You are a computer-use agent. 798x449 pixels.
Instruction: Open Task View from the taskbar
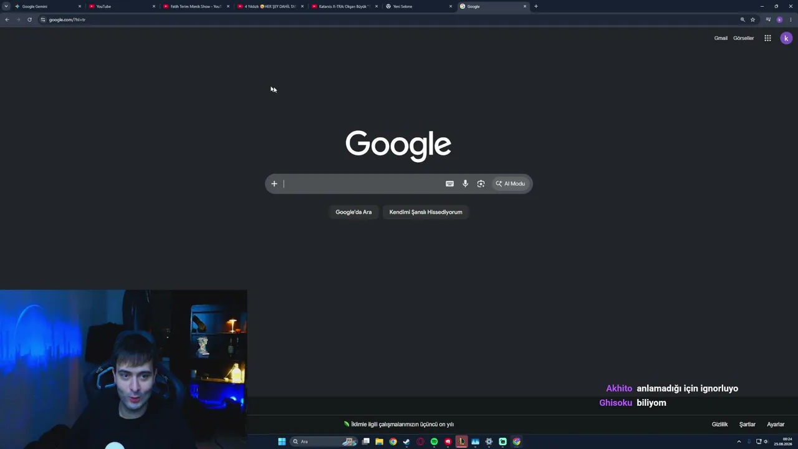pyautogui.click(x=365, y=442)
